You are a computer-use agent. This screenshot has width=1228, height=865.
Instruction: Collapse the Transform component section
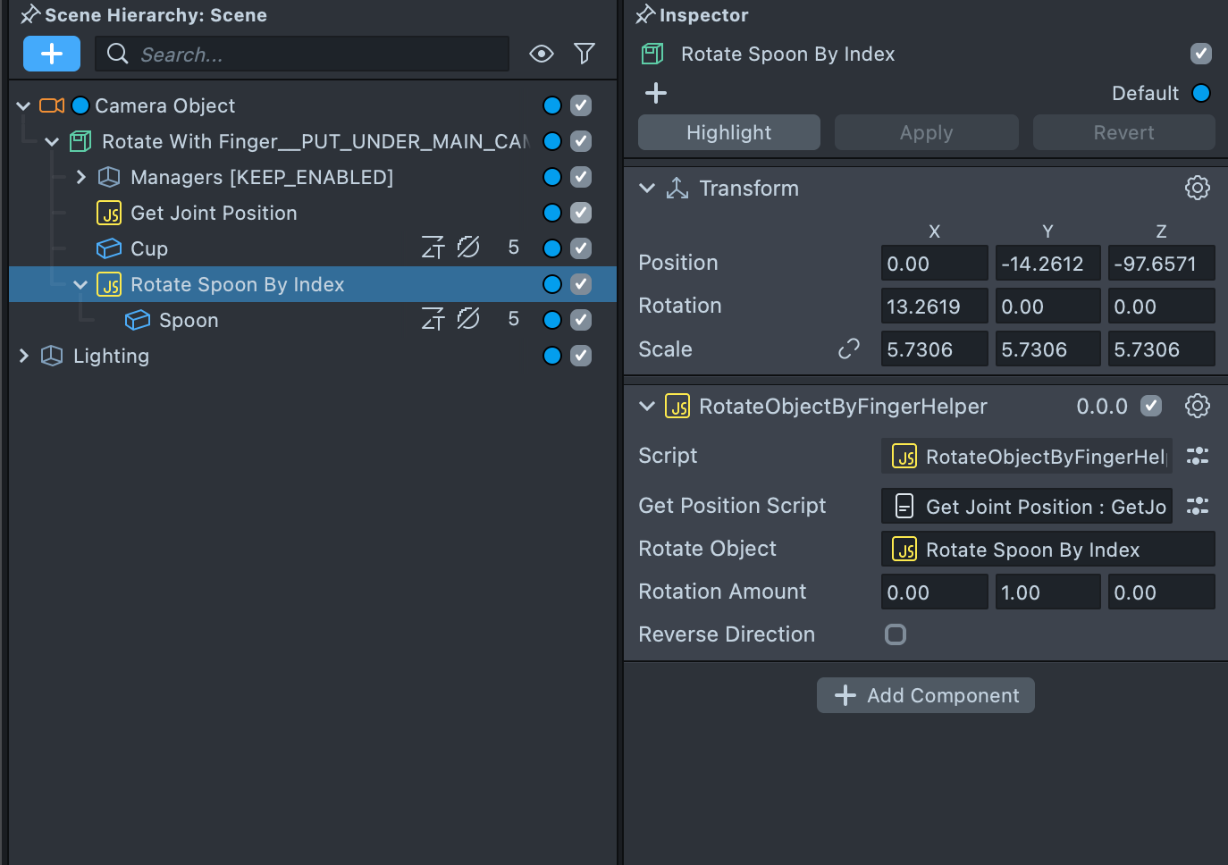point(647,188)
